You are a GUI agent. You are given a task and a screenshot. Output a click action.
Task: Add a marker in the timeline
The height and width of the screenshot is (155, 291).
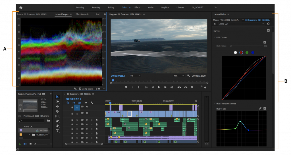(86, 103)
